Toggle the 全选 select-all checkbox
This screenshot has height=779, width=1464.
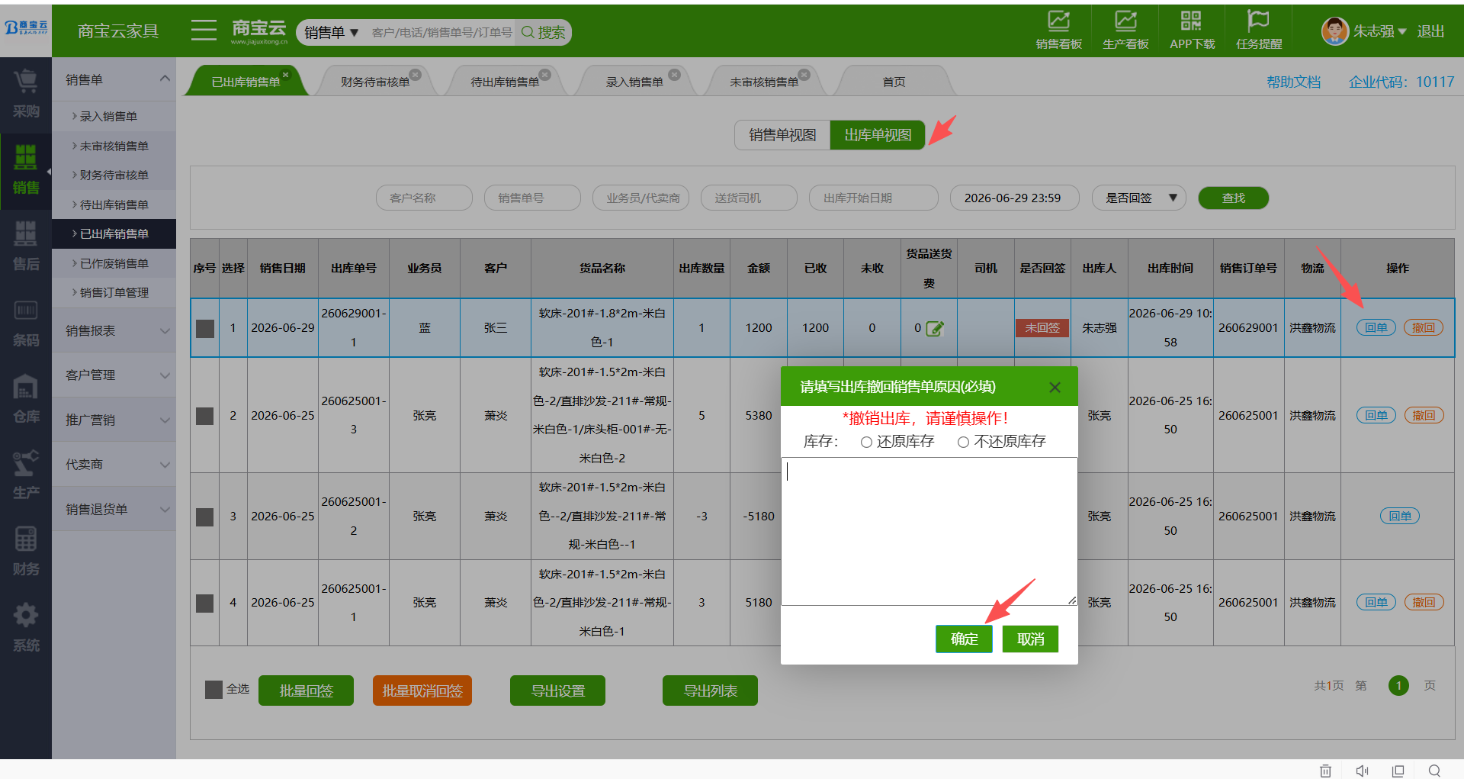[214, 690]
